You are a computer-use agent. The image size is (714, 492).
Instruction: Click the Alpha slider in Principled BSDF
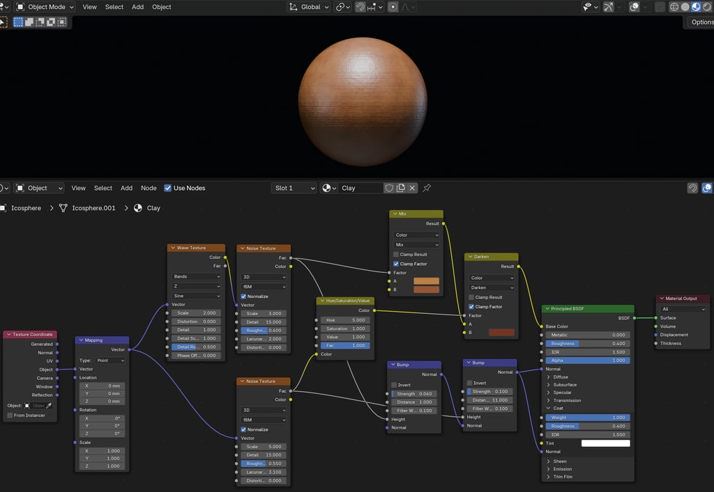tap(587, 360)
